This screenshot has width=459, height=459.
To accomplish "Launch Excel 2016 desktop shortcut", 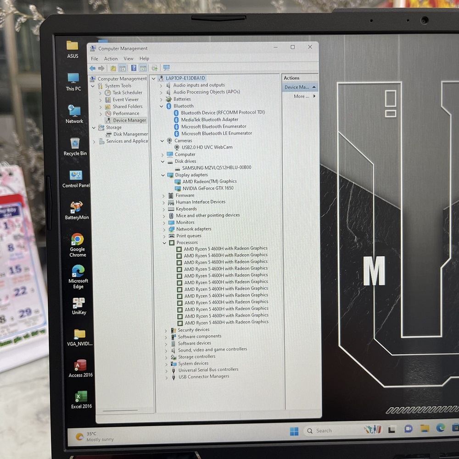I will pyautogui.click(x=81, y=400).
